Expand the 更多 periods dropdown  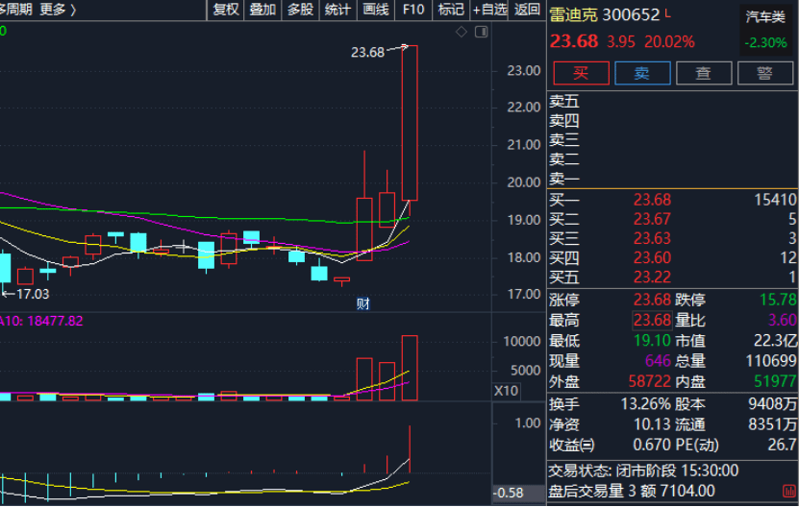(58, 10)
